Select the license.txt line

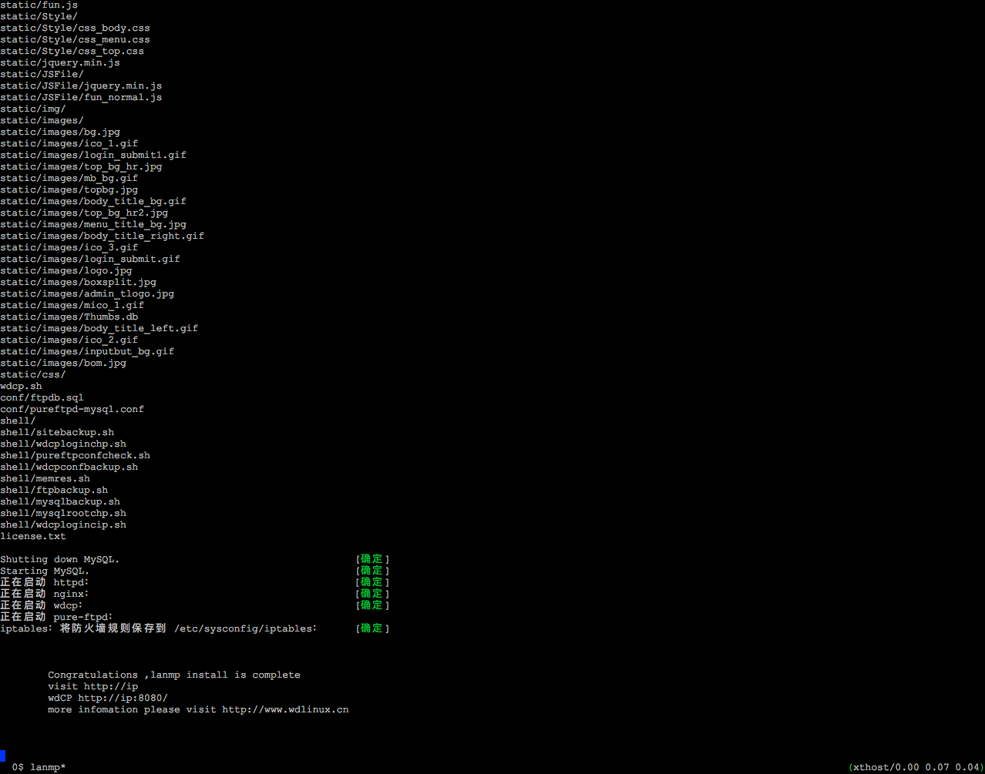point(33,536)
